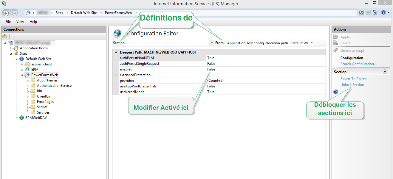Click the Generate Script action
393x179 pixels.
click(352, 51)
